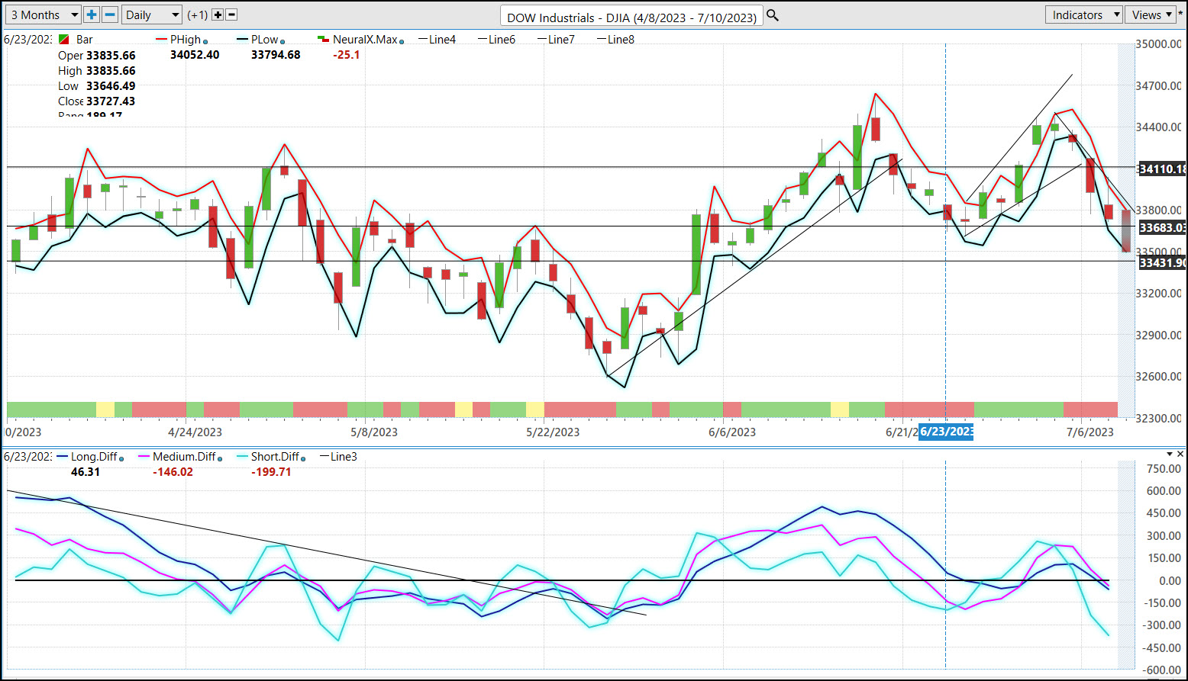The image size is (1188, 681).
Task: Open the Views dropdown
Action: 1151,14
